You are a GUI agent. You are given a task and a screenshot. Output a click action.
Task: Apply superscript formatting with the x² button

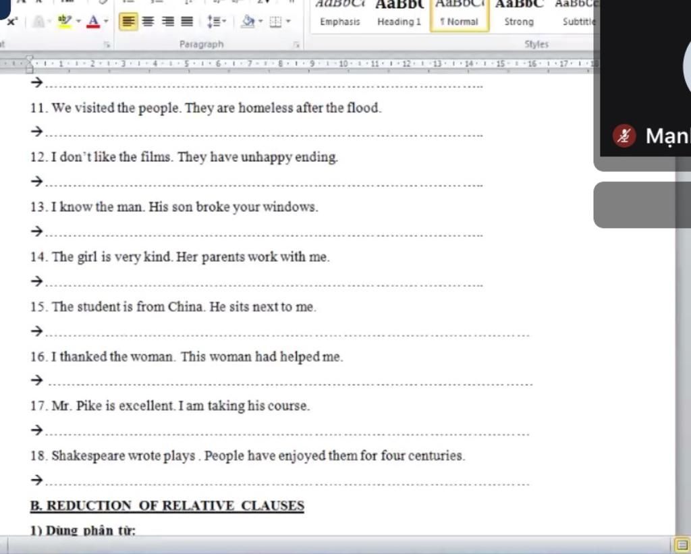pos(11,21)
